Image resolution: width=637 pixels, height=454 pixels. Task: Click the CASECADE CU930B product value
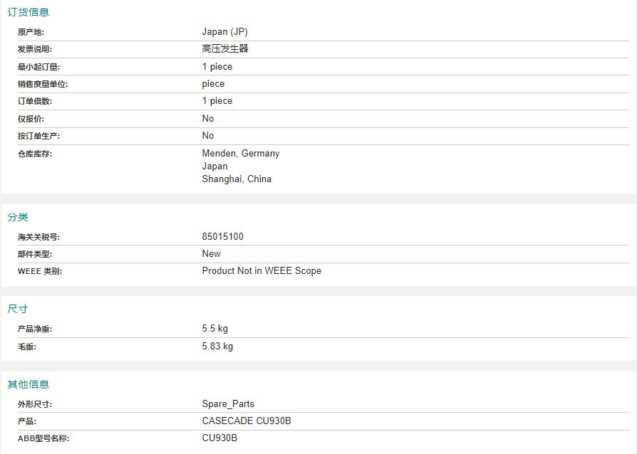[x=247, y=421]
